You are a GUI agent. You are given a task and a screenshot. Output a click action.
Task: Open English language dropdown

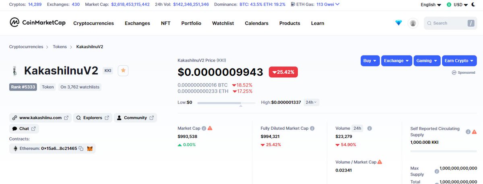coord(431,4)
